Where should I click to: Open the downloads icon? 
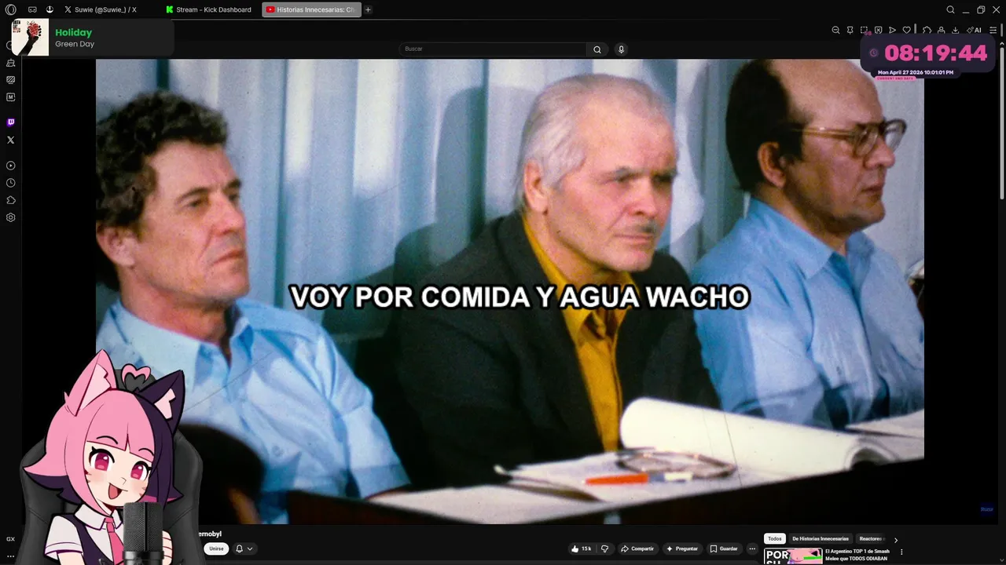[955, 30]
